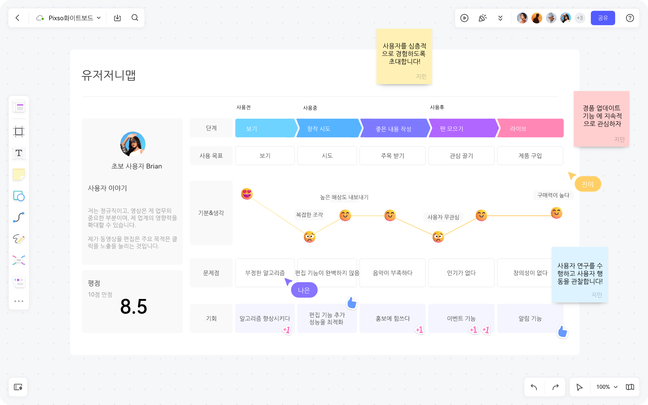Click the blue 공유 share button
This screenshot has width=648, height=405.
[x=603, y=18]
